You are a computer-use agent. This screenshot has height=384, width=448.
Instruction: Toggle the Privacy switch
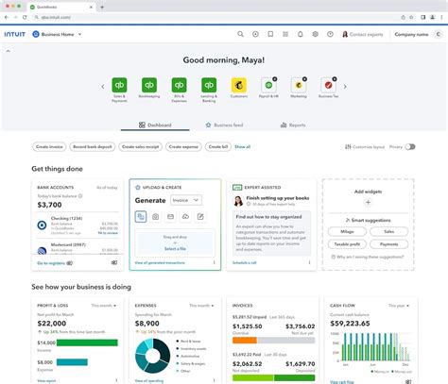point(410,147)
